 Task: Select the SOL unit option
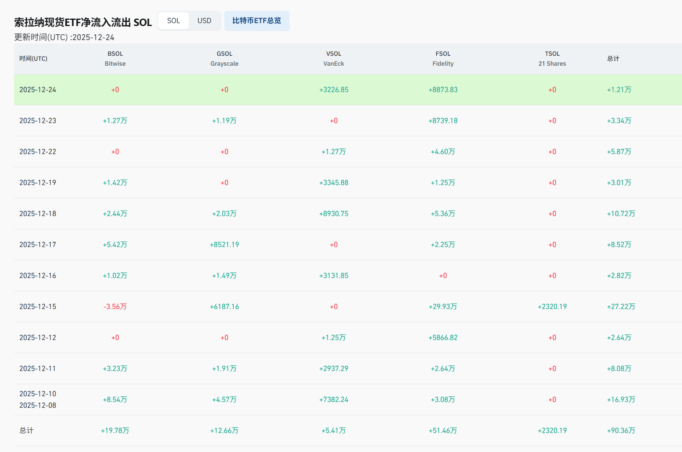[x=173, y=21]
